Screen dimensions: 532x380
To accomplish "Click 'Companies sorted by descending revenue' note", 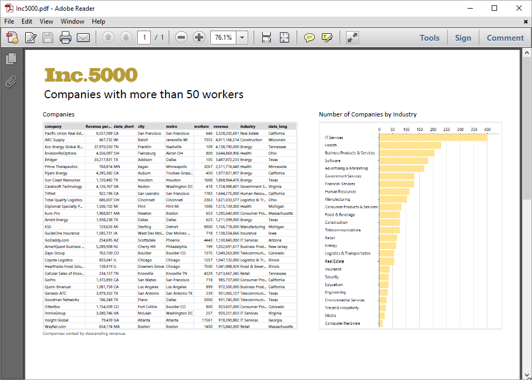I will (x=84, y=333).
